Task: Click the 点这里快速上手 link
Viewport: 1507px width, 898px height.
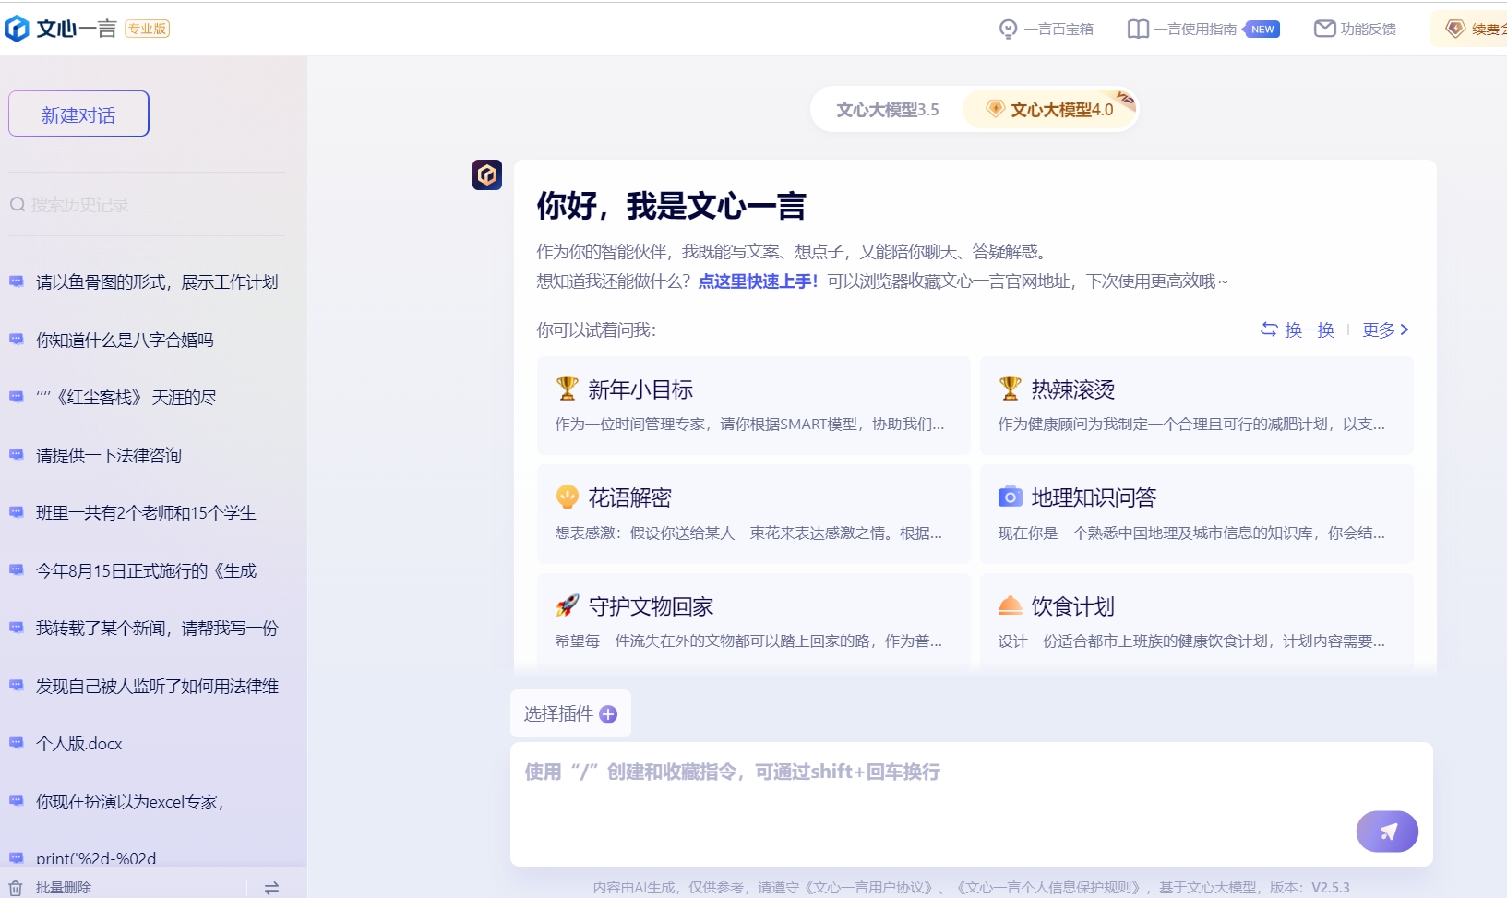Action: pos(758,281)
